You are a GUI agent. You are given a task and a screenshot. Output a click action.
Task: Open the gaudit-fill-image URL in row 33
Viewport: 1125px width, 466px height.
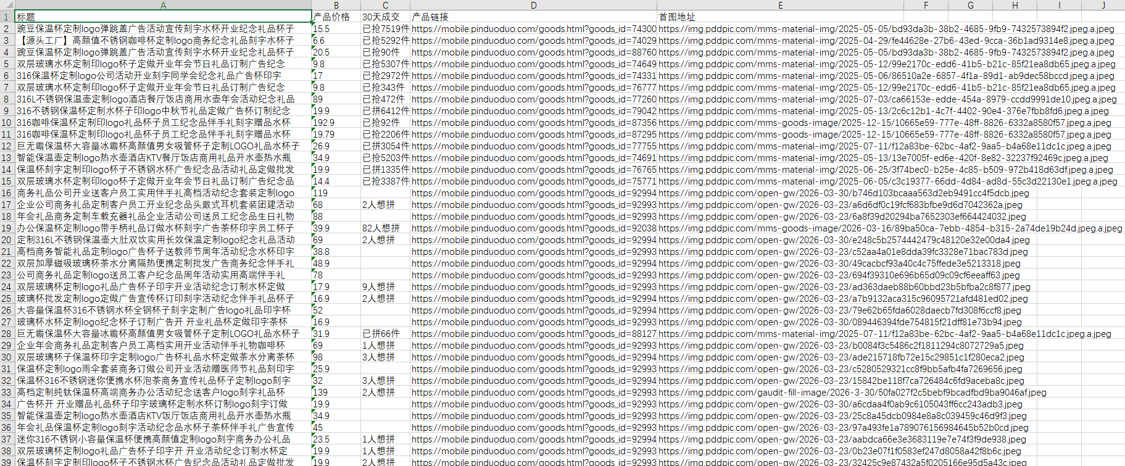[852, 393]
